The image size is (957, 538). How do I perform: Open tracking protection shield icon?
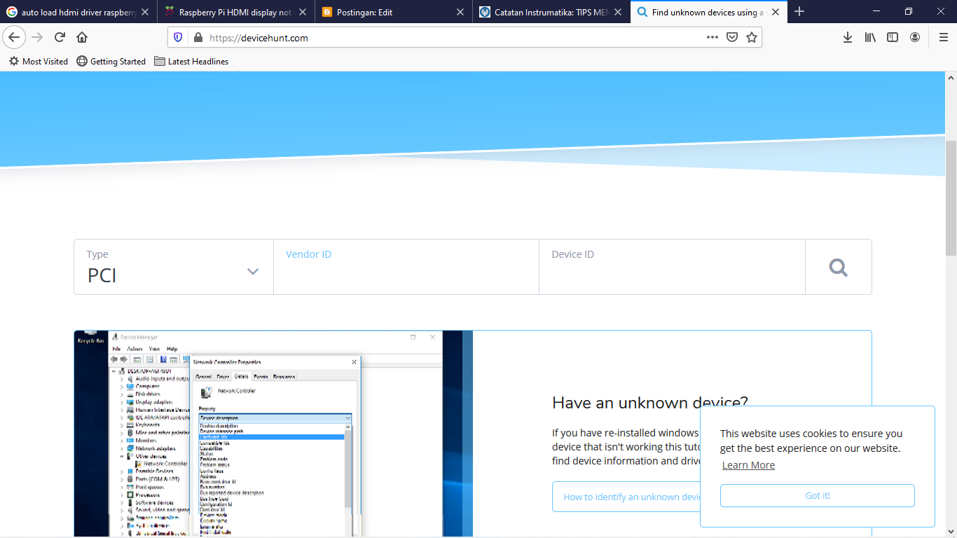178,38
